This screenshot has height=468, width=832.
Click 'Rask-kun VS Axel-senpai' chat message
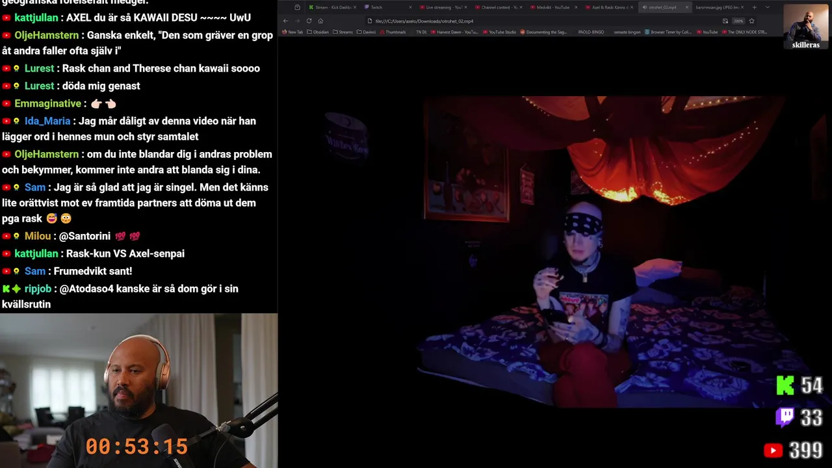tap(125, 253)
